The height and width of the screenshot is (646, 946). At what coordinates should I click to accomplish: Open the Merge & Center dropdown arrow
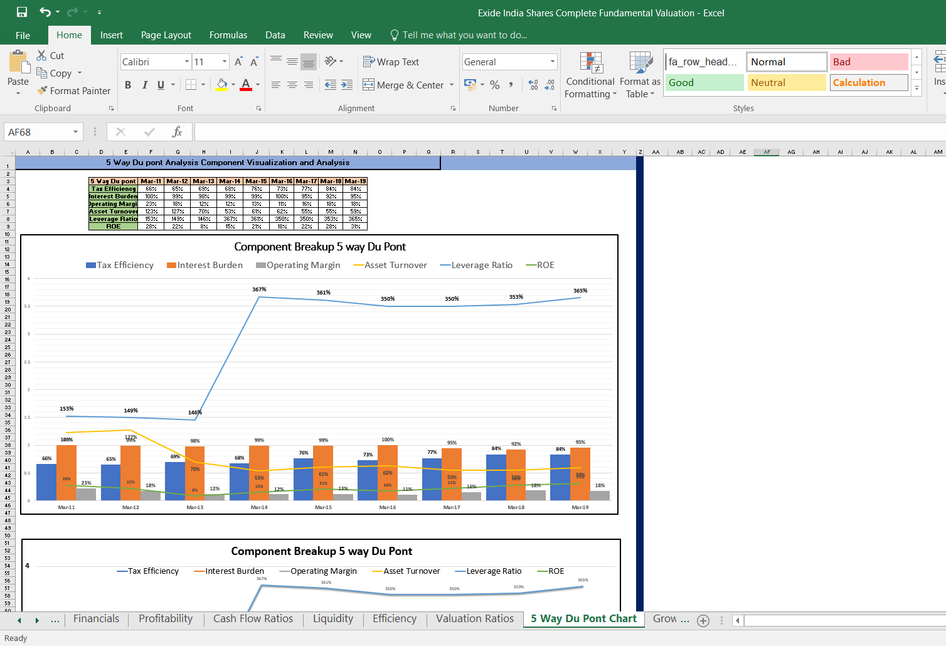pyautogui.click(x=452, y=85)
